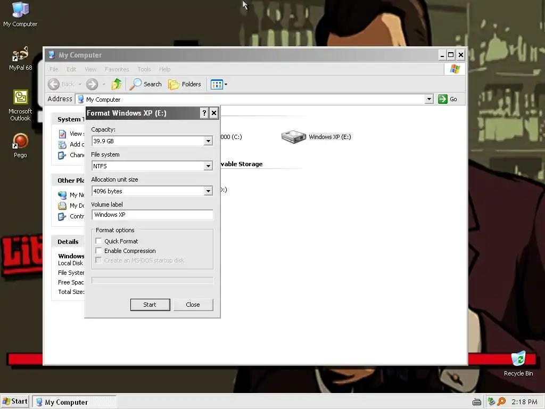Click the Windows flag logo in Explorer

click(x=455, y=69)
